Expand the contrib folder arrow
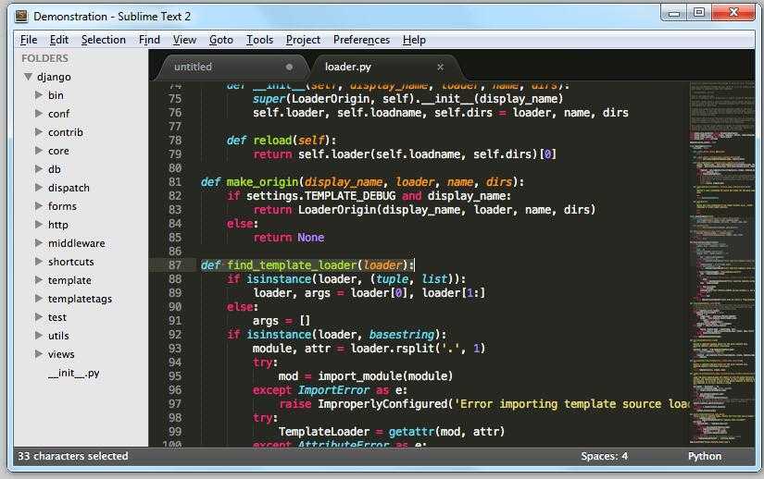Image resolution: width=764 pixels, height=479 pixels. (x=39, y=132)
